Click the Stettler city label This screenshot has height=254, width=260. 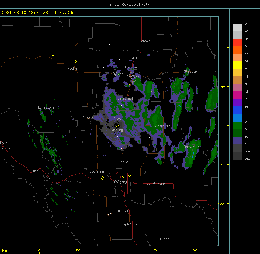(191, 71)
